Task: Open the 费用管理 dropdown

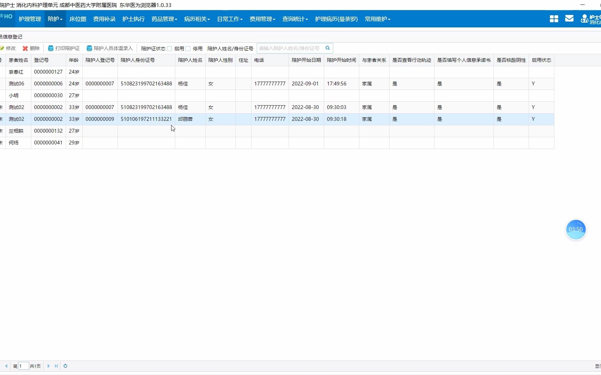Action: click(263, 19)
